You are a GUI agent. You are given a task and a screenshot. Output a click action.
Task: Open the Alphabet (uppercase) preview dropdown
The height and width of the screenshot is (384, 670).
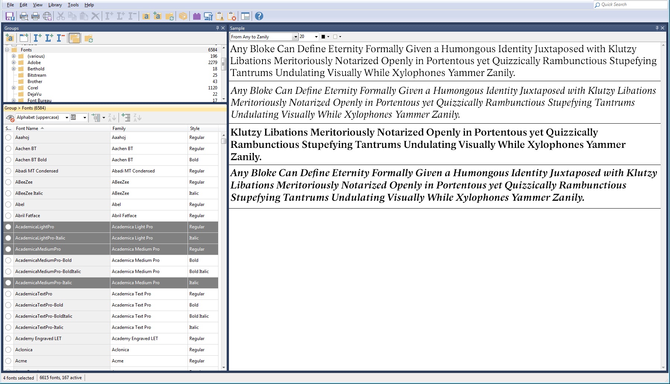tap(67, 118)
